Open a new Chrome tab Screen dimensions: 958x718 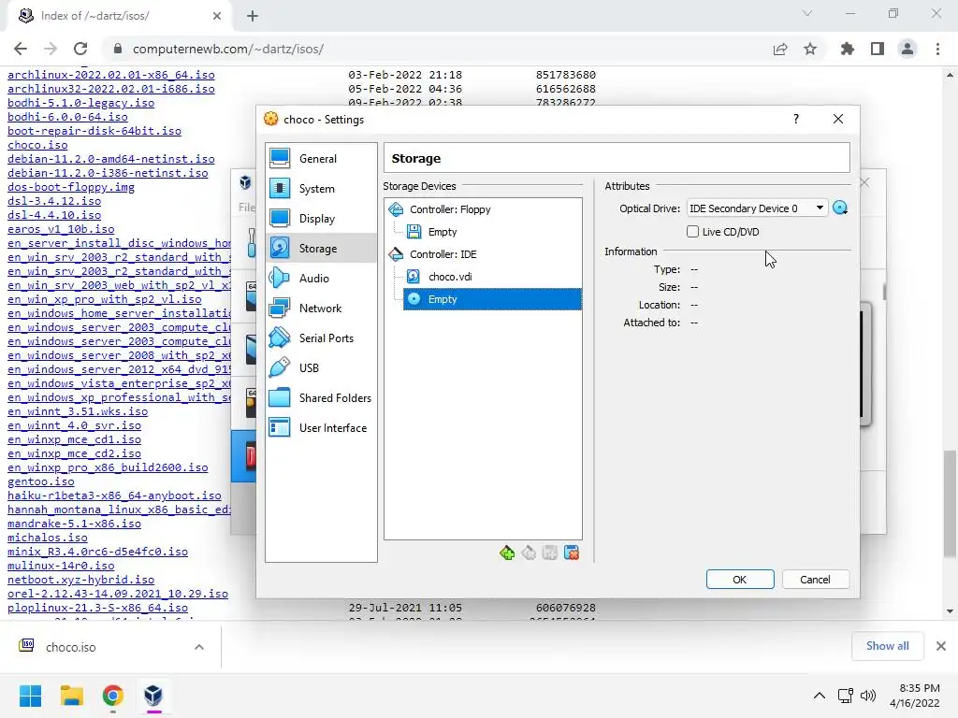pos(253,17)
